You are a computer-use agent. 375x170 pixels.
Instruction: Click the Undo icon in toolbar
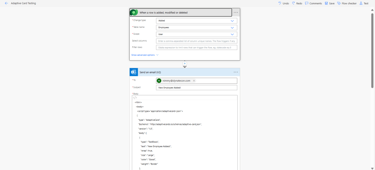tap(280, 3)
